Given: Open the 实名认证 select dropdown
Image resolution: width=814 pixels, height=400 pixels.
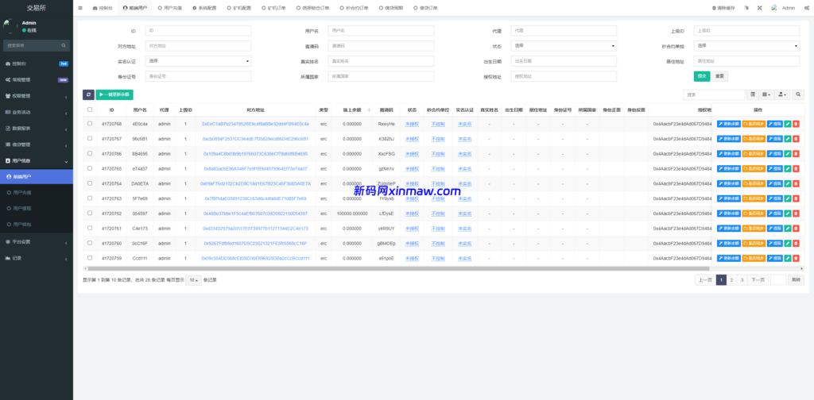Looking at the screenshot, I should (198, 60).
